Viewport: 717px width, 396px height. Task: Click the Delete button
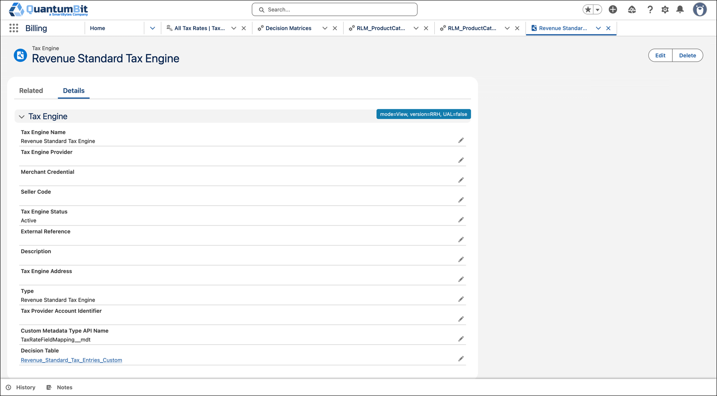coord(688,55)
